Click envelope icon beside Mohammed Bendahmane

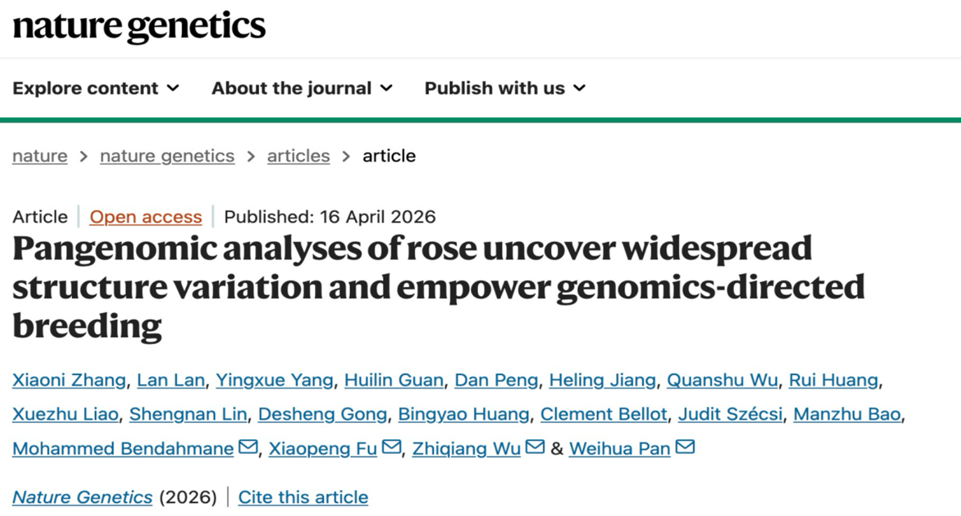pyautogui.click(x=248, y=447)
